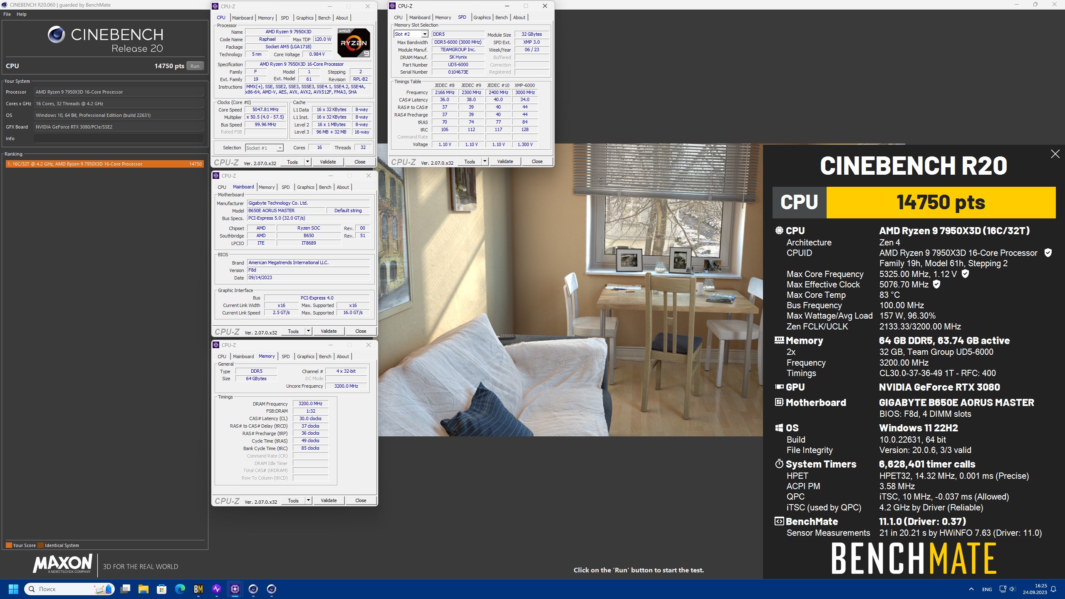Image resolution: width=1065 pixels, height=599 pixels.
Task: Click shield icon after 5325.00 MHz, 1.12 V
Action: click(966, 274)
